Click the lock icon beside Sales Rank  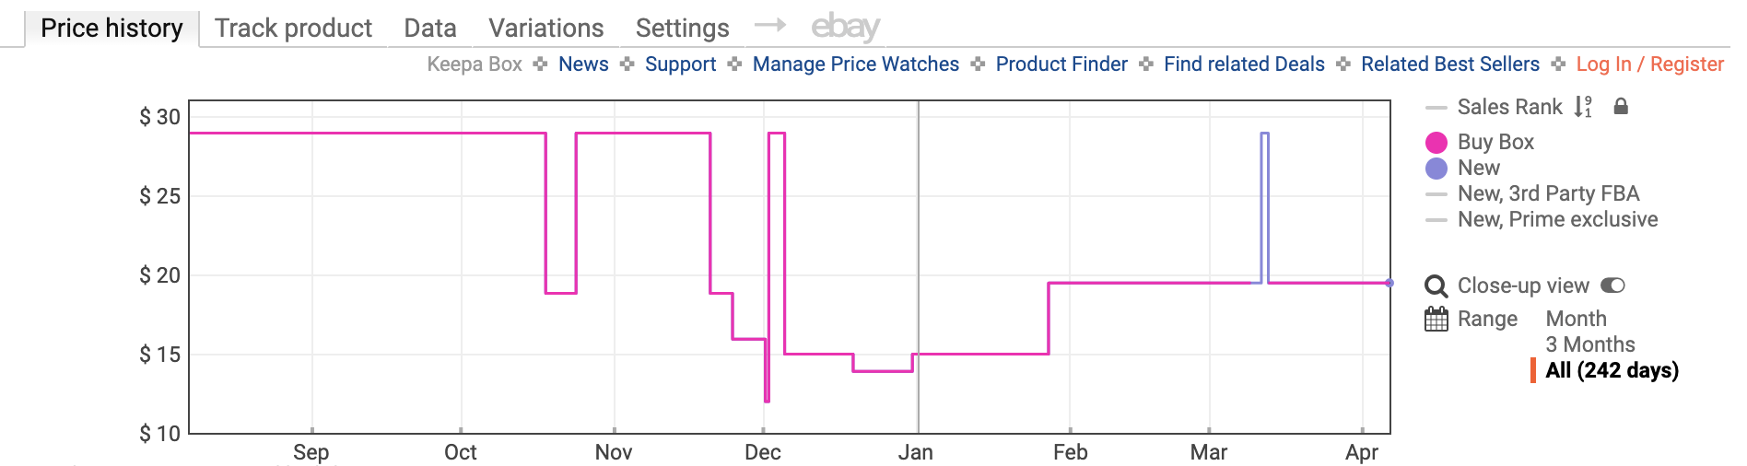(x=1621, y=107)
